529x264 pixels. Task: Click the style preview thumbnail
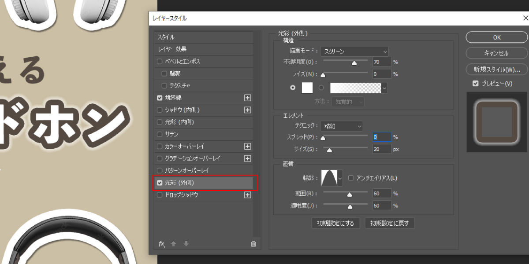click(496, 122)
